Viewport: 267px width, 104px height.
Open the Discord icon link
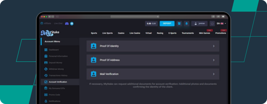click(x=67, y=24)
